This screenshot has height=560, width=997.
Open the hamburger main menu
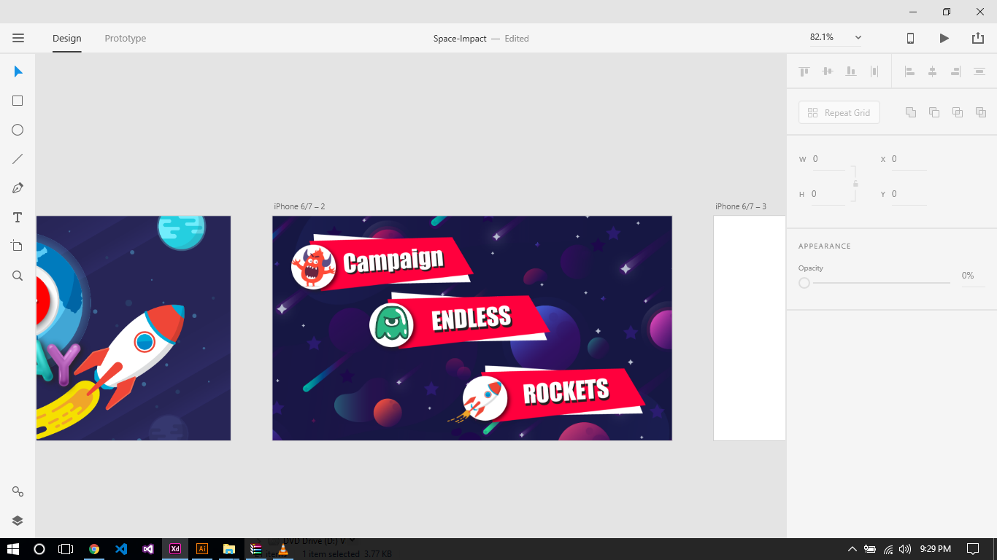point(18,38)
